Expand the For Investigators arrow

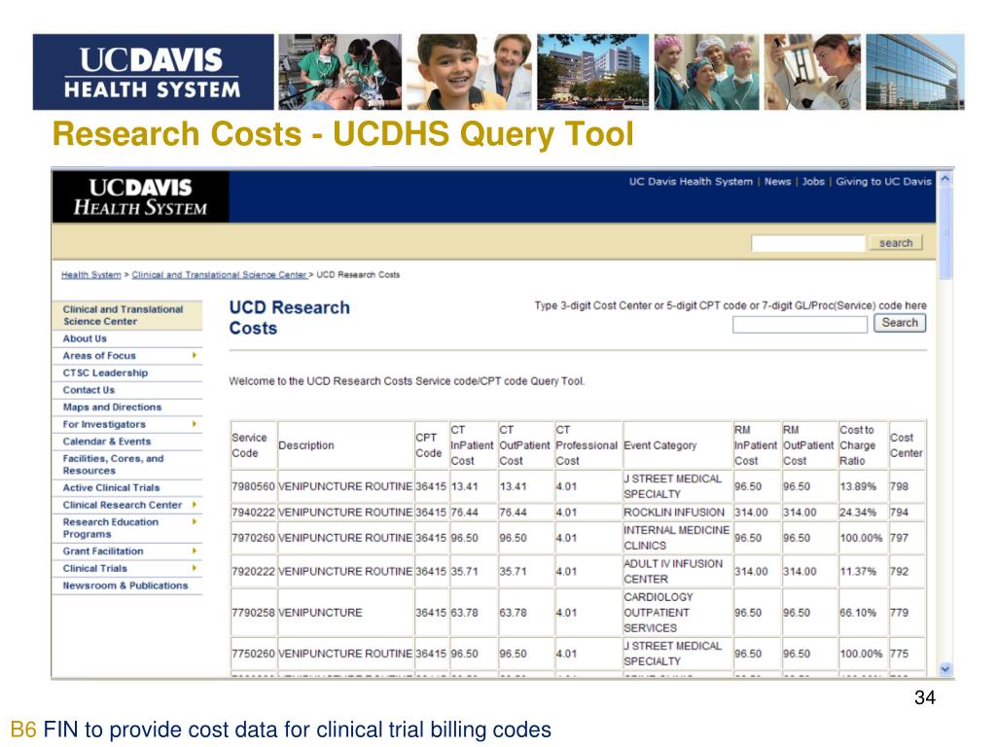pos(195,424)
